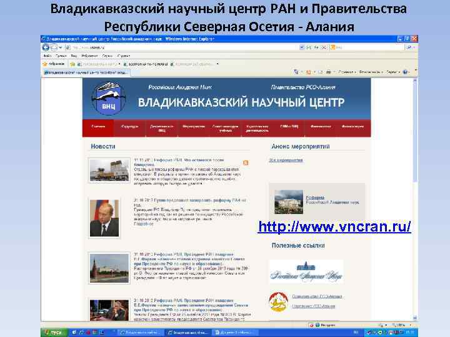Screen dimensions: 450x337
Task: Open the recent pages arrow beside Forward button
Action: tap(60, 47)
